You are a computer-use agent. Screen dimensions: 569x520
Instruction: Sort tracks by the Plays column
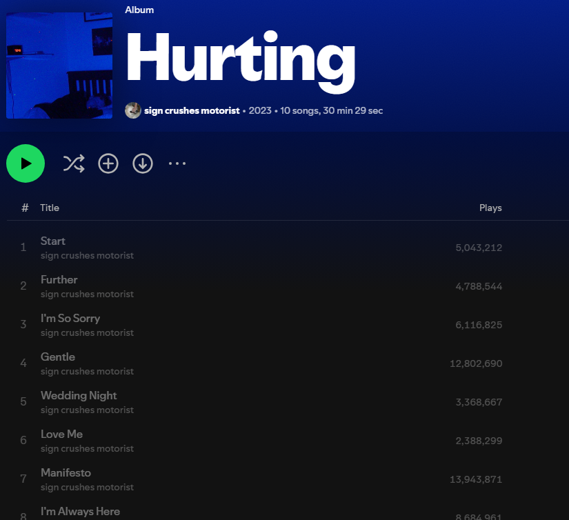click(490, 208)
